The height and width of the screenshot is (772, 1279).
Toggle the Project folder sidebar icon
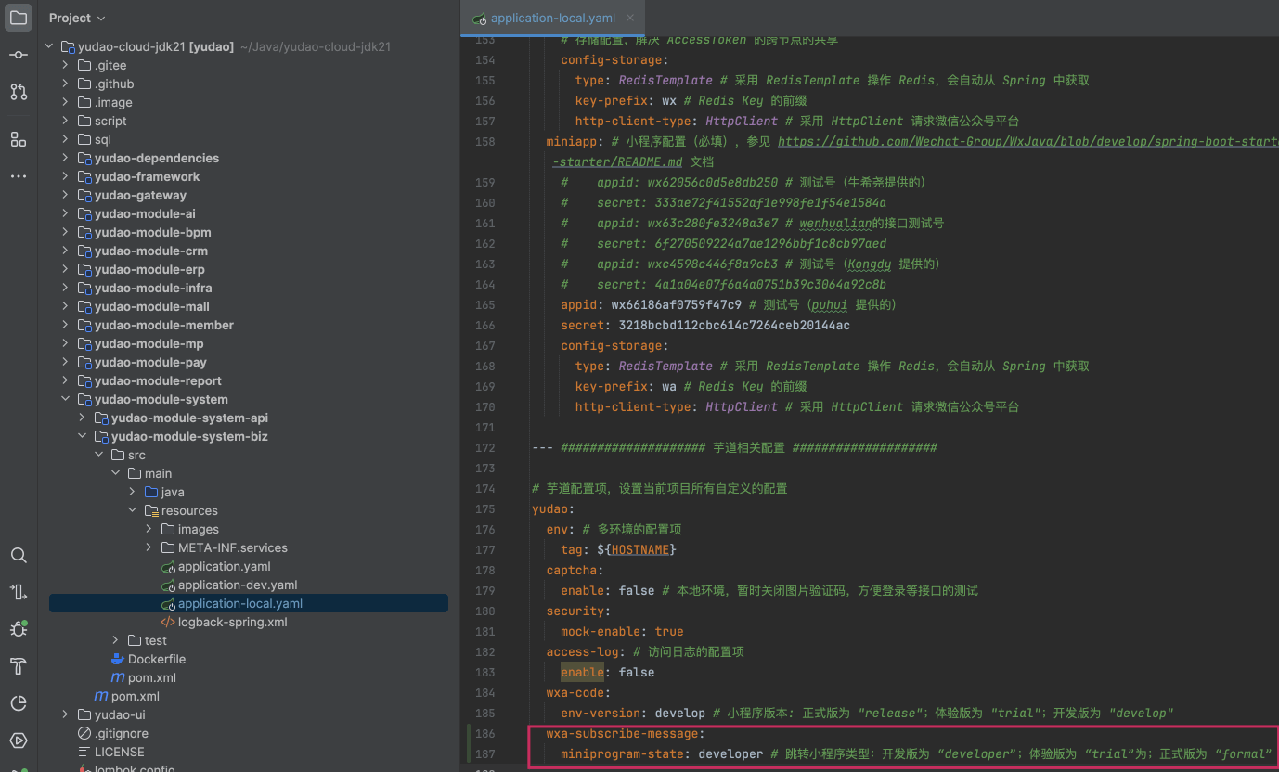(x=19, y=18)
